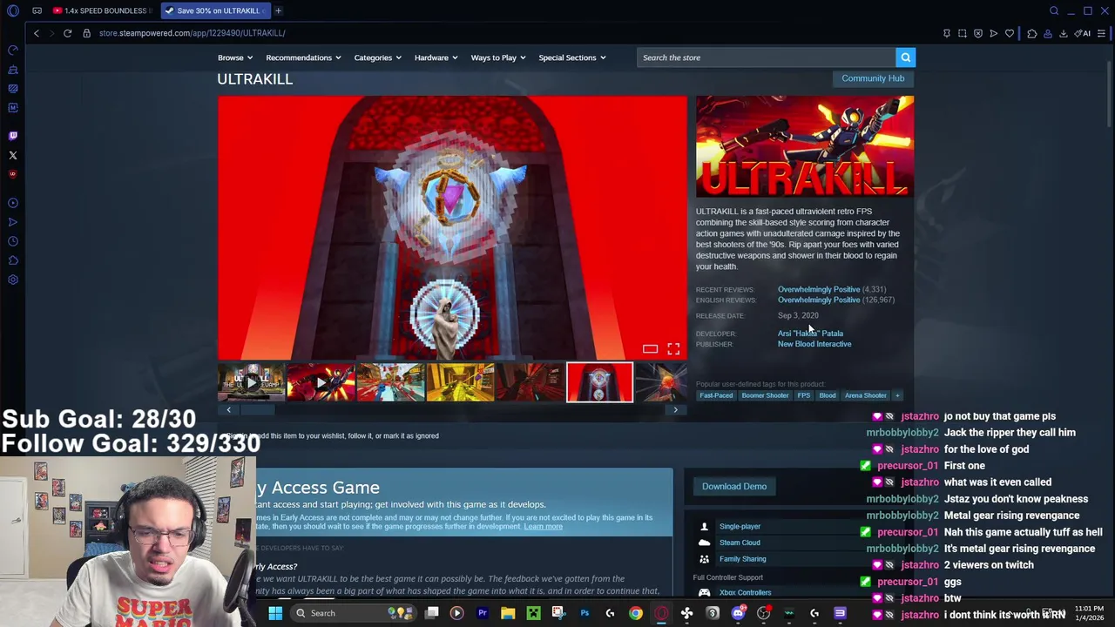
Task: Open recent reviews Overwhelmingly Positive link
Action: [818, 289]
